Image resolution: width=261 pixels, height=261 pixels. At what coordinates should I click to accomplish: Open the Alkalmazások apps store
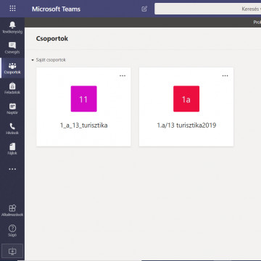[x=12, y=210]
